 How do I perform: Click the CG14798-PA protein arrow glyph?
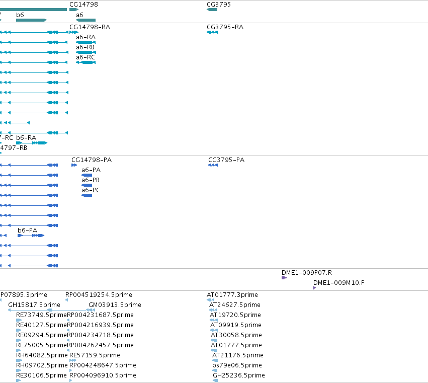[74, 165]
